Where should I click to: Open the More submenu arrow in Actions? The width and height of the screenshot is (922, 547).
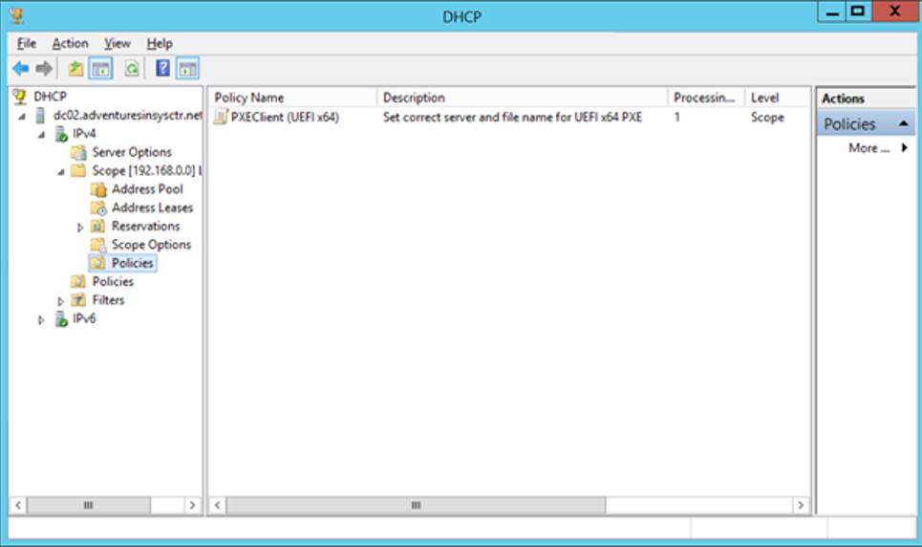(x=905, y=148)
